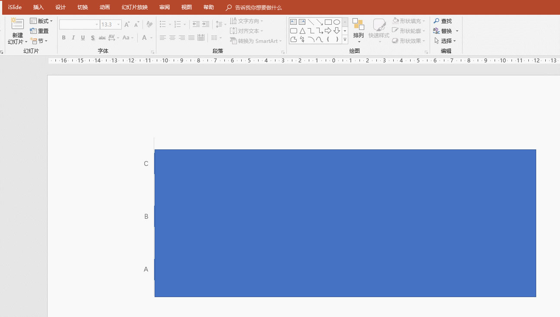
Task: Select the left brace shape
Action: pos(328,39)
